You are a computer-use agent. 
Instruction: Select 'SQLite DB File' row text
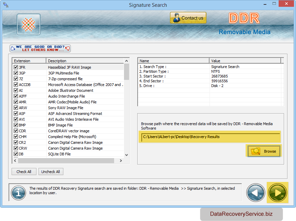[x=59, y=154]
